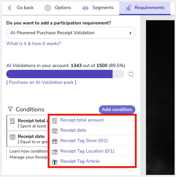Click calendar icon in Receipt date condition row
Screen dimensions: 176x177
click(x=13, y=137)
